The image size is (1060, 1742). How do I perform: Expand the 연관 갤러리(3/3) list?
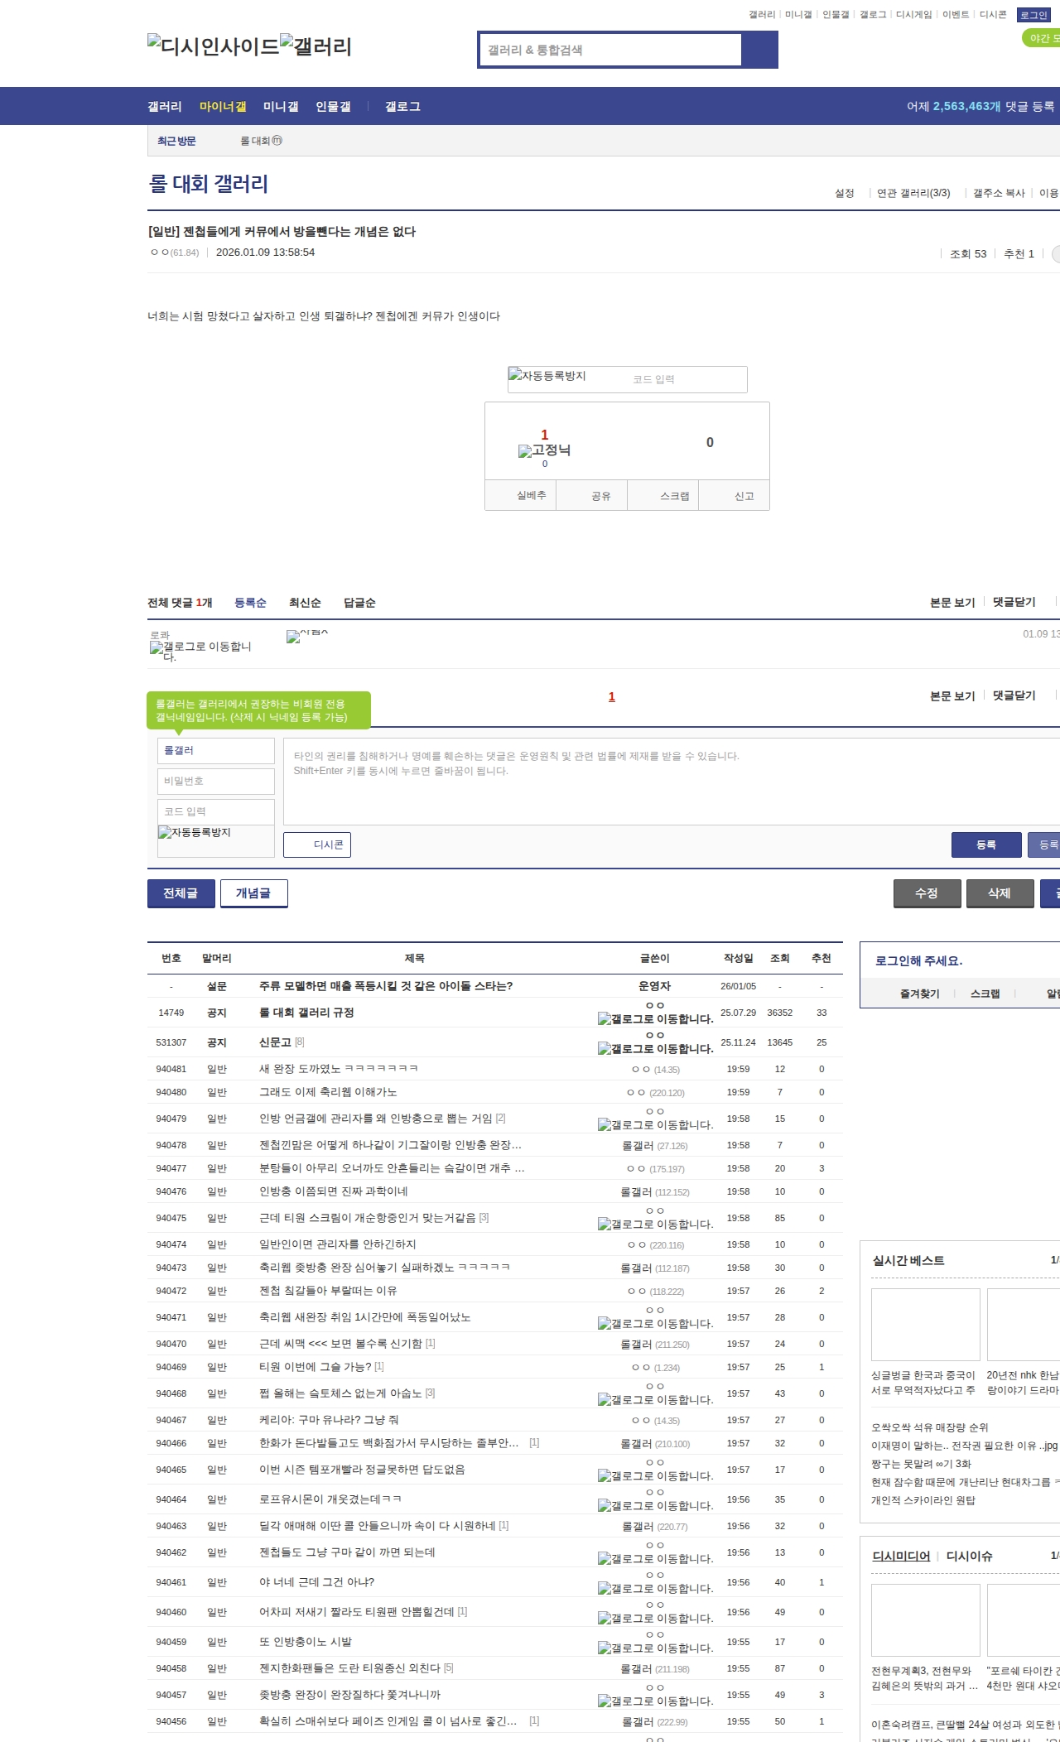tap(913, 193)
